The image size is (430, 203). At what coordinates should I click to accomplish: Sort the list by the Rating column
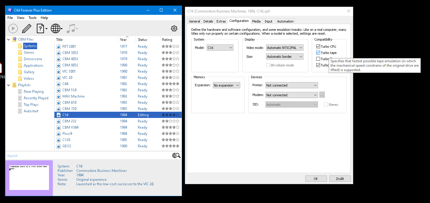click(x=171, y=40)
